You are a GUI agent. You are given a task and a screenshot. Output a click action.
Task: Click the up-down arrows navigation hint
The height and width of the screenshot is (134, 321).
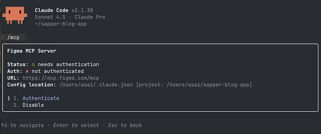[4, 125]
